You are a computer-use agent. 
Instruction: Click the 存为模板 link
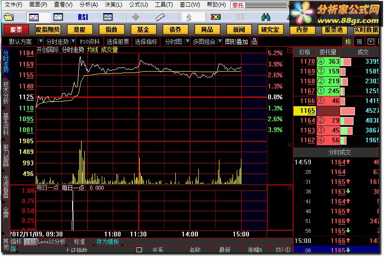108,242
